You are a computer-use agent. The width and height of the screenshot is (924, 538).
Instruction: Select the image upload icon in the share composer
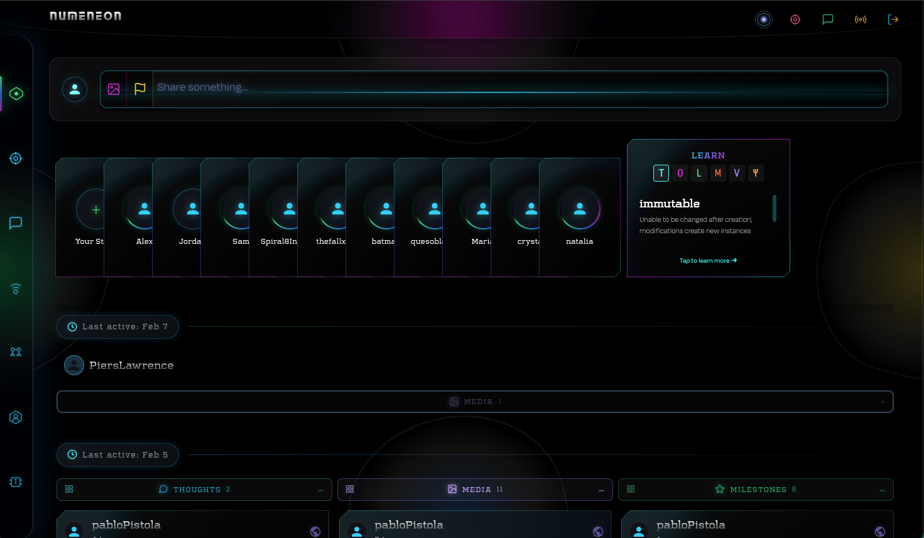click(x=114, y=89)
